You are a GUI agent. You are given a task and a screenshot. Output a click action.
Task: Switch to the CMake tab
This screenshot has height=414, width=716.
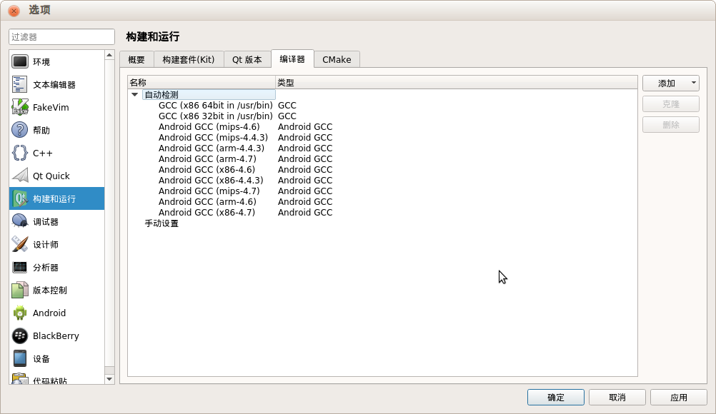pyautogui.click(x=337, y=60)
